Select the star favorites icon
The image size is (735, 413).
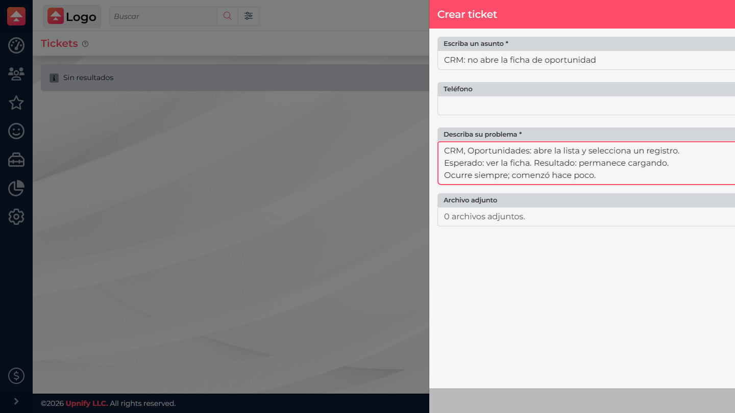click(x=16, y=102)
